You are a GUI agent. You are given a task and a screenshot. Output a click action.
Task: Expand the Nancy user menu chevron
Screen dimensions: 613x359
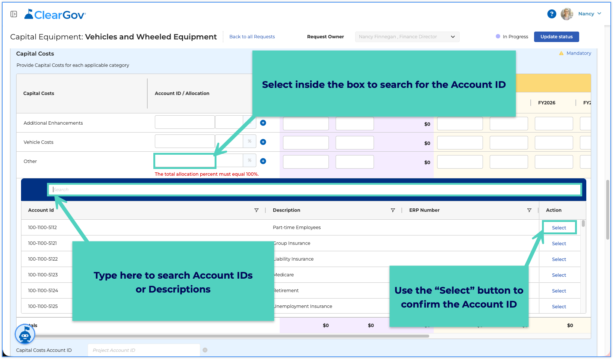click(x=599, y=14)
